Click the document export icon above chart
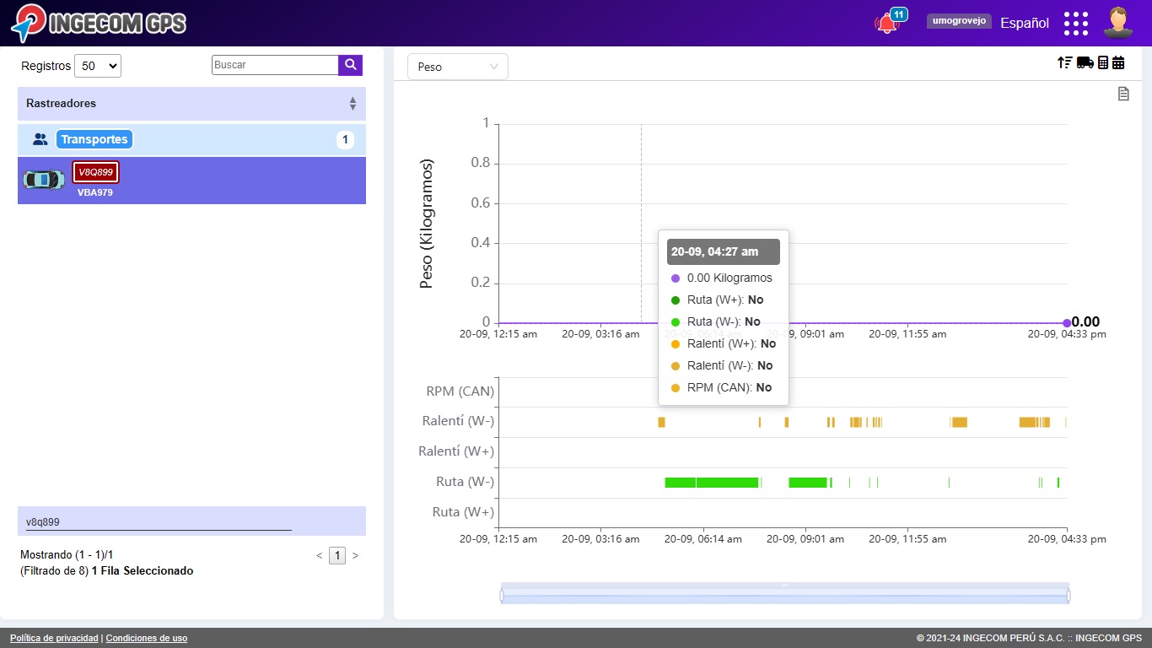Viewport: 1152px width, 648px height. coord(1123,94)
